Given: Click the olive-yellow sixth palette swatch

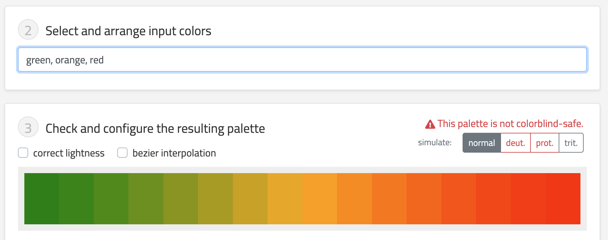Looking at the screenshot, I should click(215, 198).
